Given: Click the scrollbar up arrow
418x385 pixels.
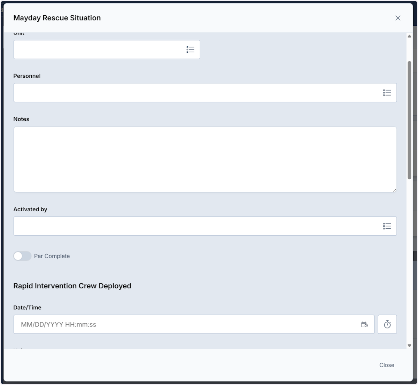Looking at the screenshot, I should click(x=410, y=36).
